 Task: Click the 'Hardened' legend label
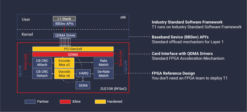115,102
